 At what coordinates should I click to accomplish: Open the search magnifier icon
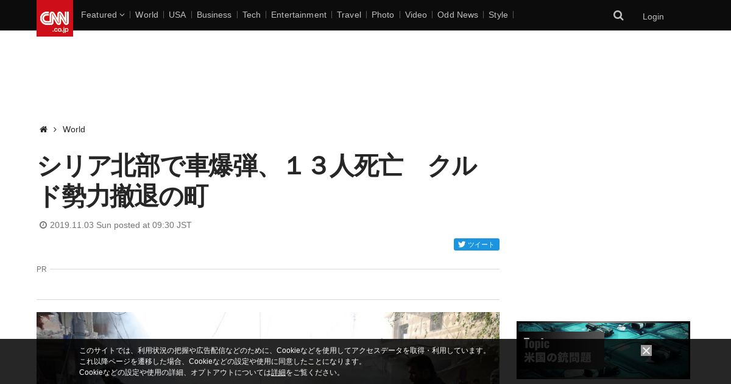pos(618,16)
